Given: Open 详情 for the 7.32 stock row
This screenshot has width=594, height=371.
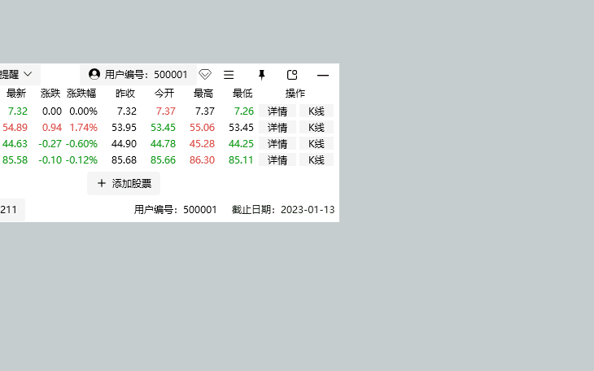Looking at the screenshot, I should point(277,111).
